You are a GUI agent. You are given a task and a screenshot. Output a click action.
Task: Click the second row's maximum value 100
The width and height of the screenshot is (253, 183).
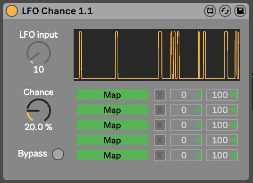click(222, 110)
